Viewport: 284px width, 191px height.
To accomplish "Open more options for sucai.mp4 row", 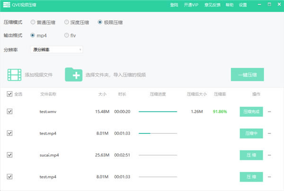I will (x=270, y=155).
